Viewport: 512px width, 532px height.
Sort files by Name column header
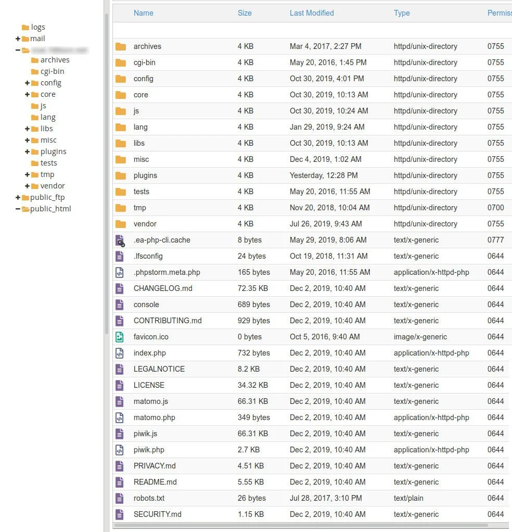143,13
